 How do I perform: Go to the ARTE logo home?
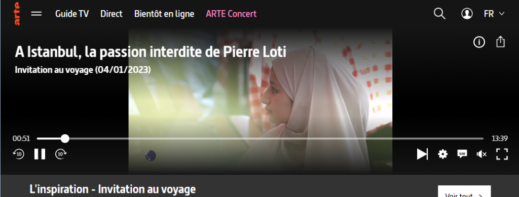(x=17, y=14)
